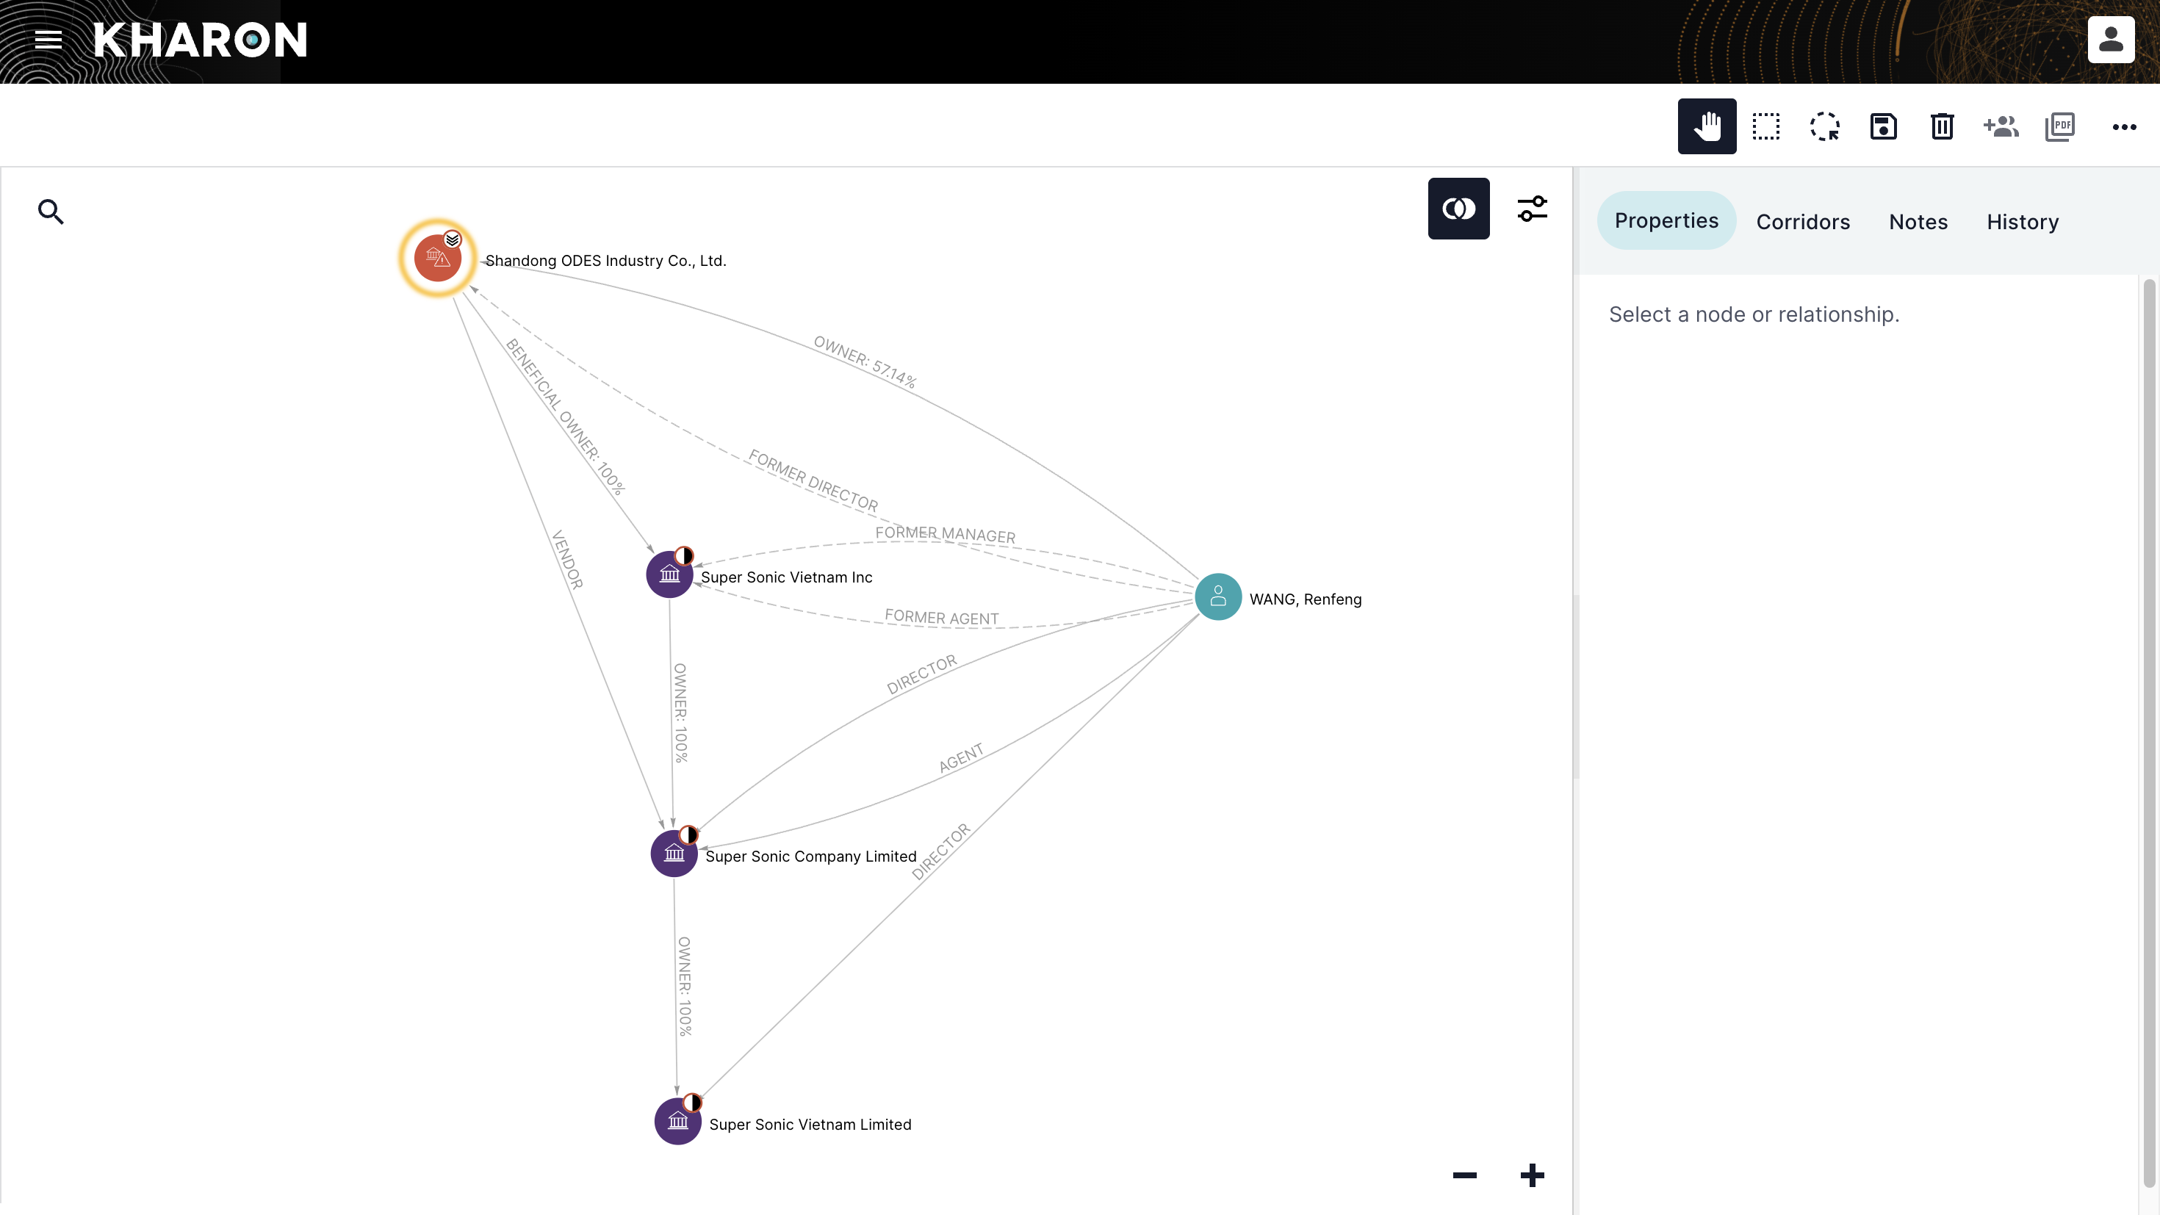Expand the Shandong ODES risk badge
This screenshot has width=2160, height=1215.
[x=451, y=238]
